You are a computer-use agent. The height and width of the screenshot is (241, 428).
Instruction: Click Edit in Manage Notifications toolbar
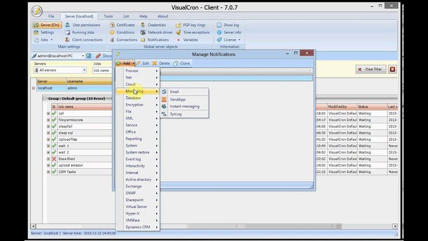143,63
